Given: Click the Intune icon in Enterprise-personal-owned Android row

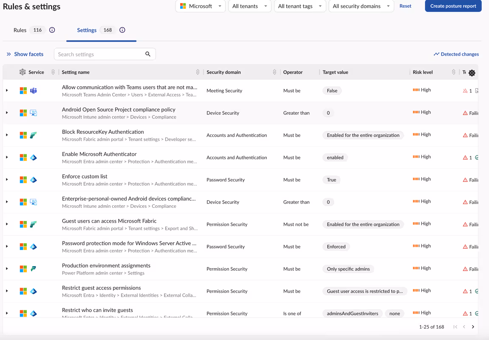Looking at the screenshot, I should [34, 202].
